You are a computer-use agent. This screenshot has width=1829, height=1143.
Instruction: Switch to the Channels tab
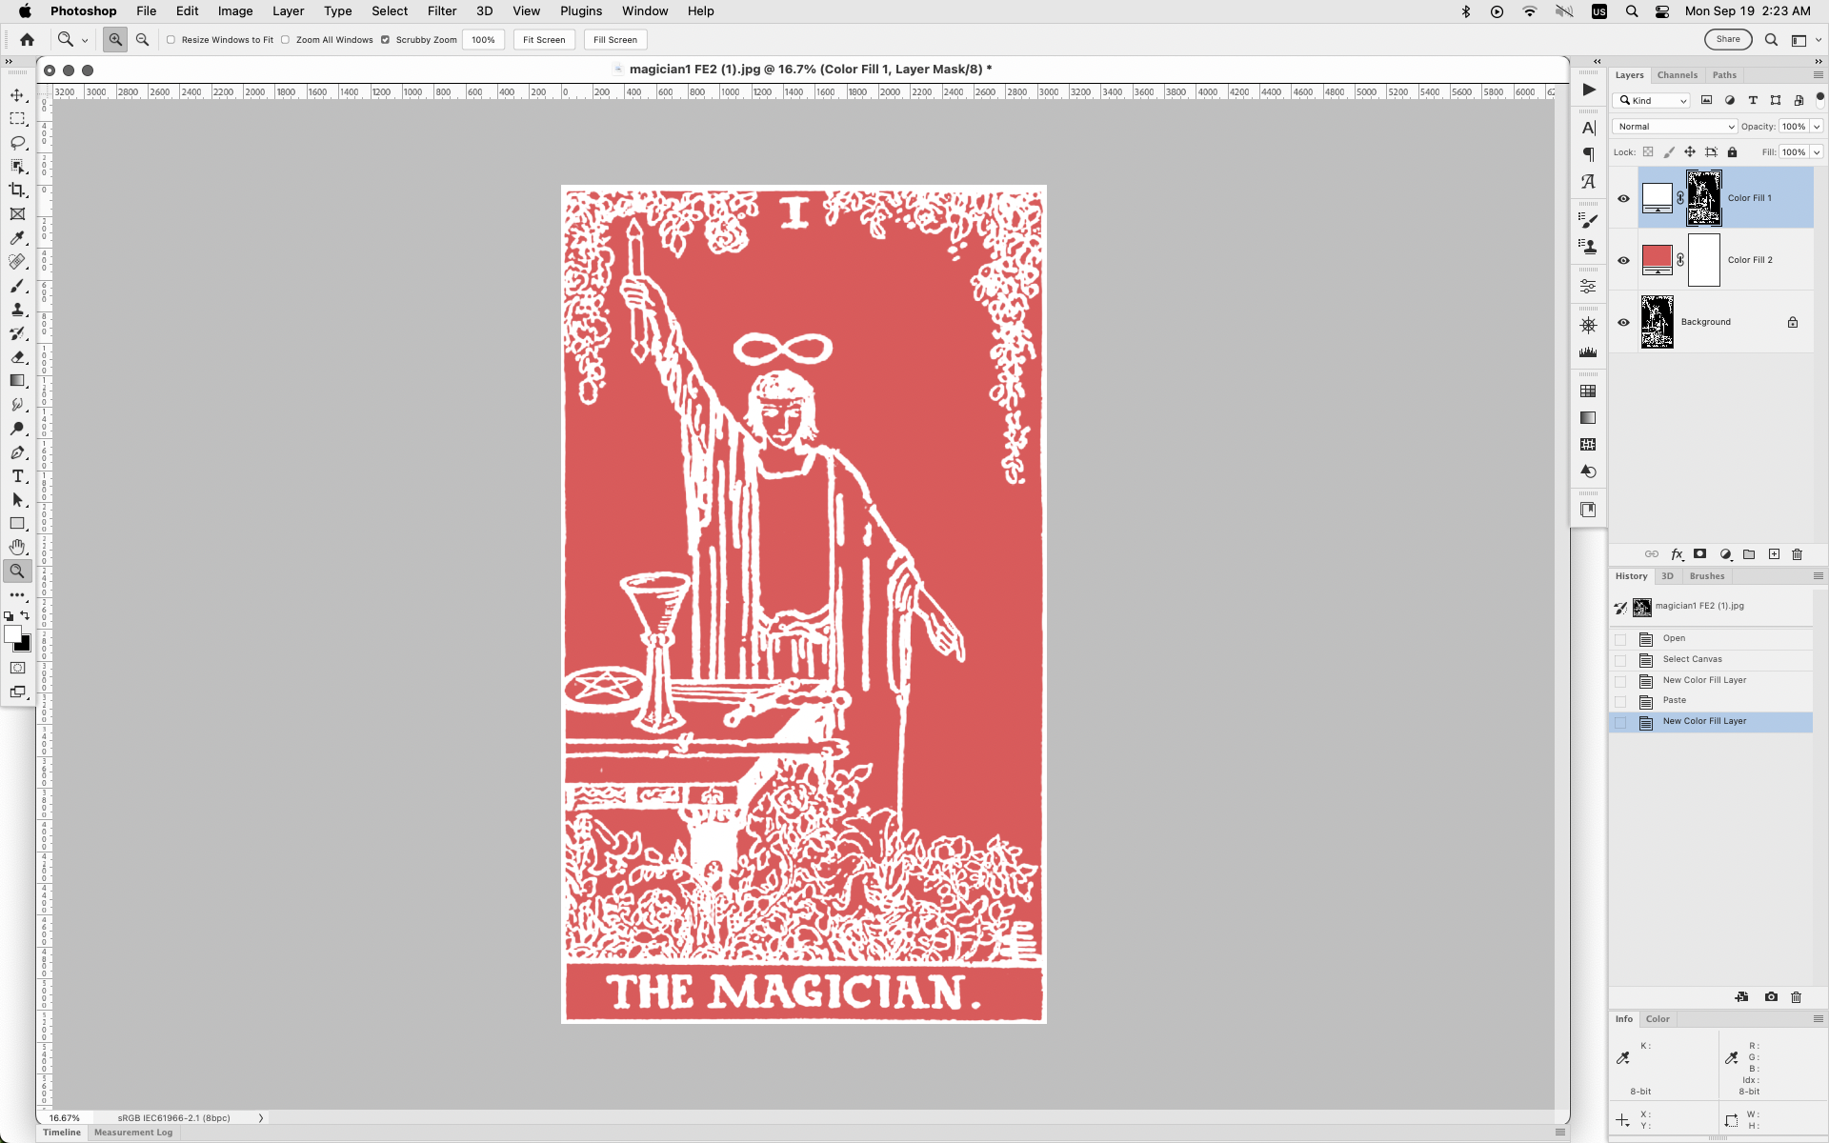[x=1678, y=74]
